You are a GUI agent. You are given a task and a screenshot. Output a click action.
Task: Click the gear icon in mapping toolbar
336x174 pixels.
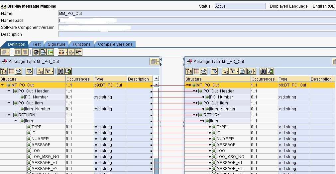point(36,52)
